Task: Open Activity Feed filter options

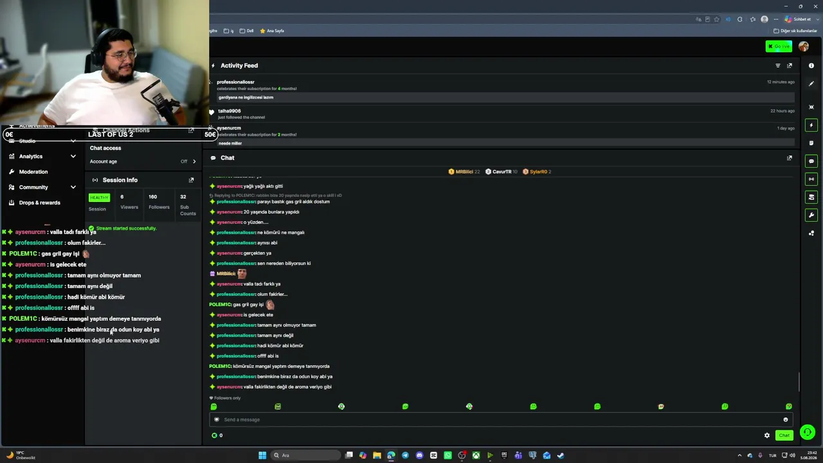Action: (778, 66)
